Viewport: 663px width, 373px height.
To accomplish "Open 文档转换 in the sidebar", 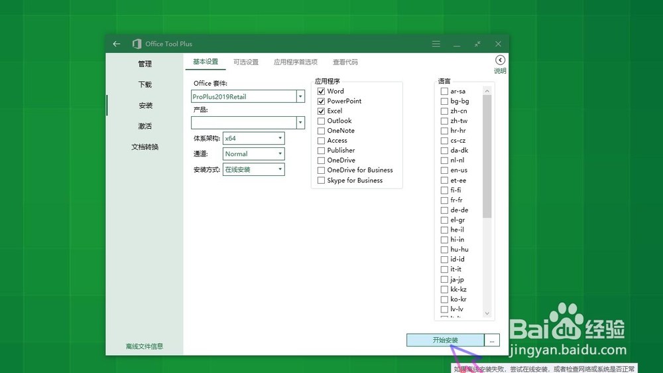I will click(145, 147).
